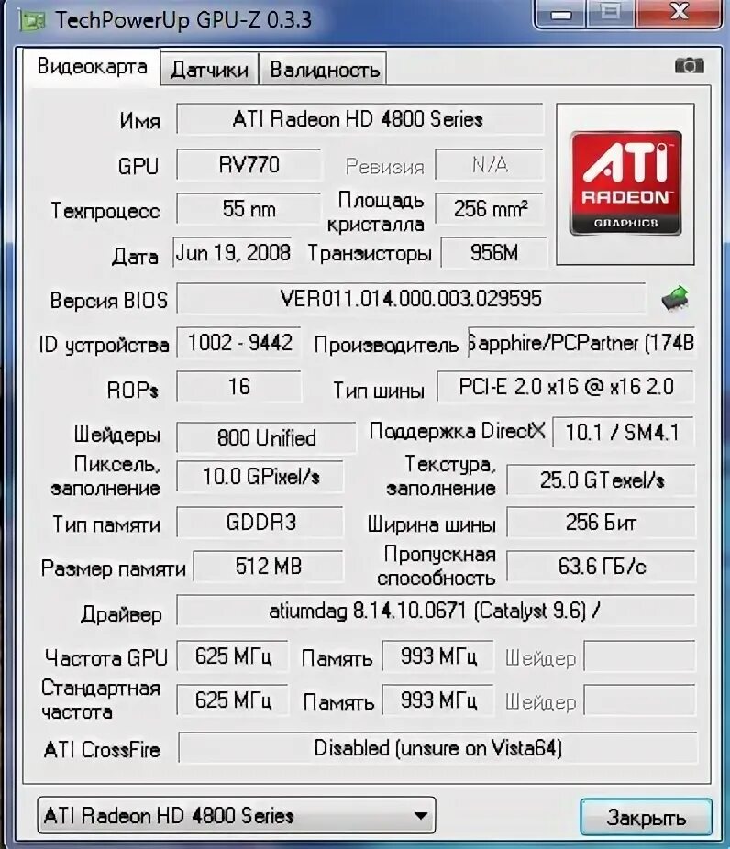Click the Поддержка DirectX label
This screenshot has height=849, width=730.
[457, 431]
